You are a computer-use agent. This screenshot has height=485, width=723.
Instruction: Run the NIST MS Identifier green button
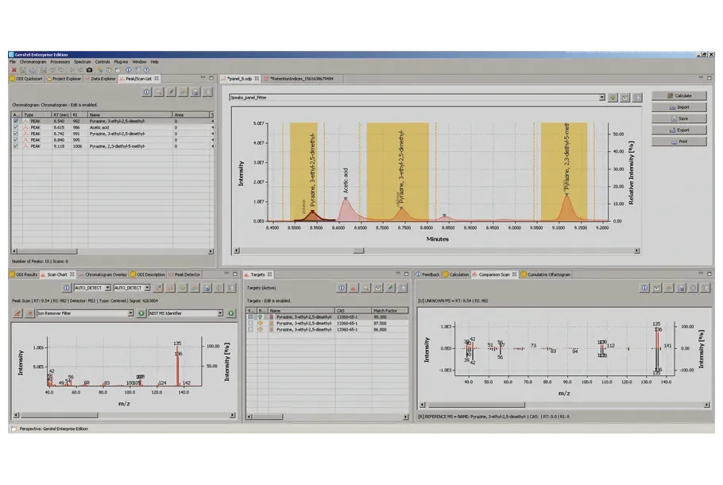[x=232, y=313]
